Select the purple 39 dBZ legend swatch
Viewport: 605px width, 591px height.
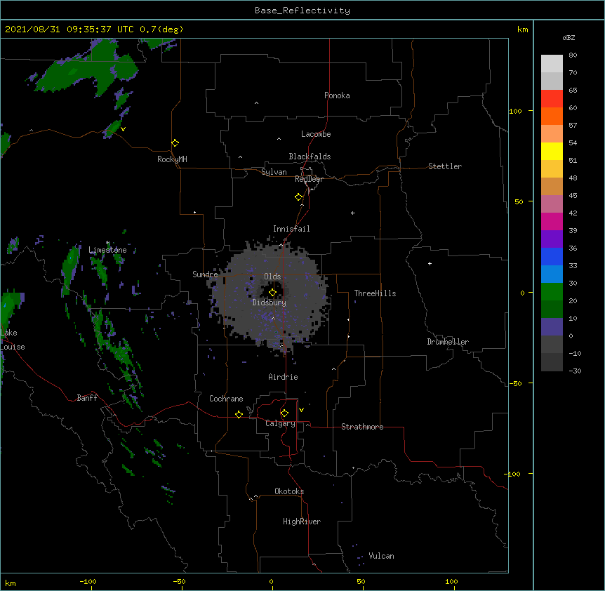552,239
